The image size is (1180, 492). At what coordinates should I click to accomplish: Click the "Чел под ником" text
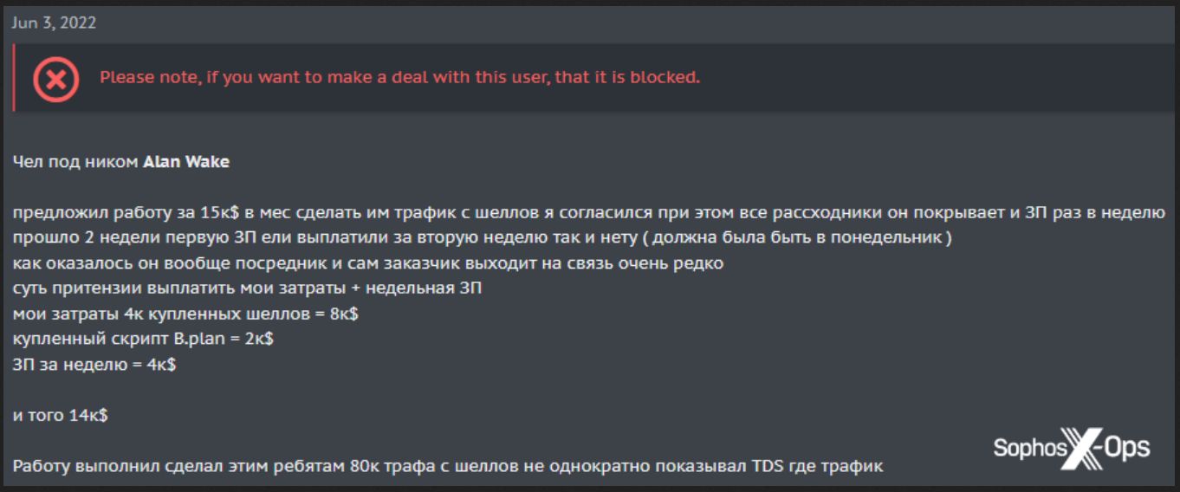76,162
